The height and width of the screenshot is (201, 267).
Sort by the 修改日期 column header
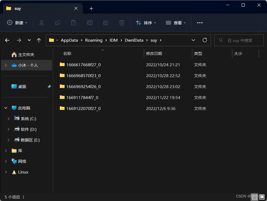click(x=154, y=53)
